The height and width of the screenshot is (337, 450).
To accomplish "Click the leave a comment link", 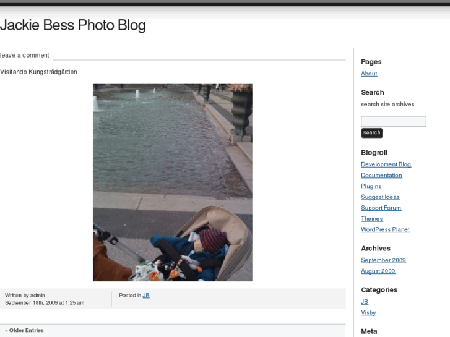I will (24, 55).
